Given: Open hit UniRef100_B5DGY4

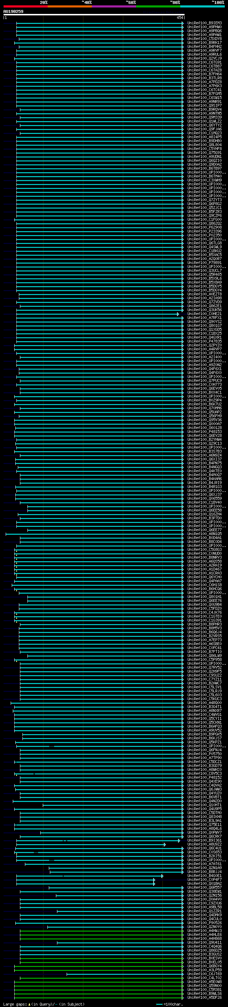Looking at the screenshot, I should tap(204, 290).
